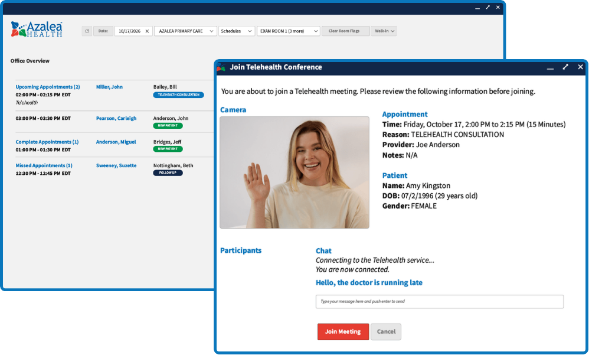Close the Join Telehealth Conference dialog

pos(579,67)
